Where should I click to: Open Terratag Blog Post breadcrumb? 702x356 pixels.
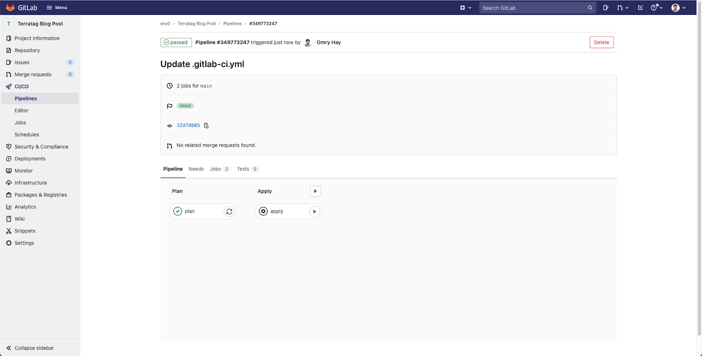click(x=197, y=24)
